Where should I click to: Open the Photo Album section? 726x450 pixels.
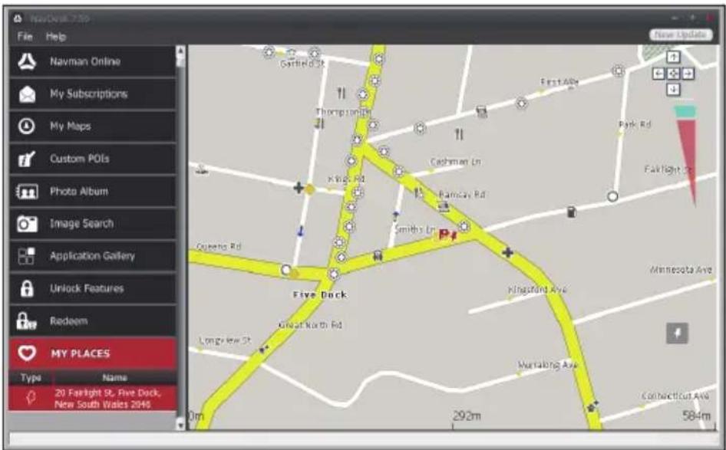coord(93,191)
